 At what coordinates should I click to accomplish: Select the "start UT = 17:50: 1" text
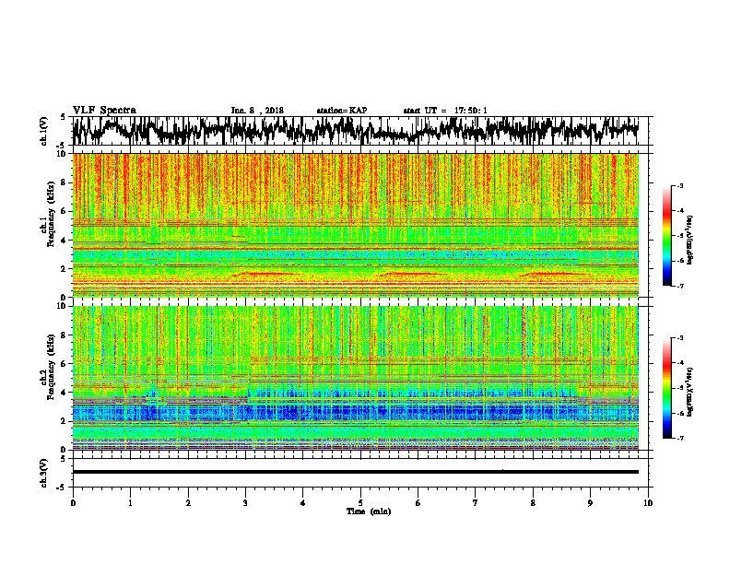(444, 111)
